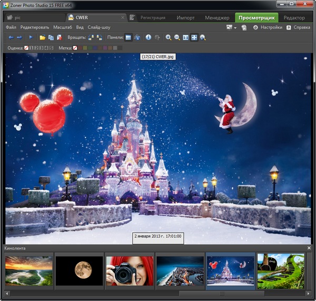This screenshot has height=301, width=316.
Task: Click the zoom out magnifier icon
Action: [x=177, y=37]
